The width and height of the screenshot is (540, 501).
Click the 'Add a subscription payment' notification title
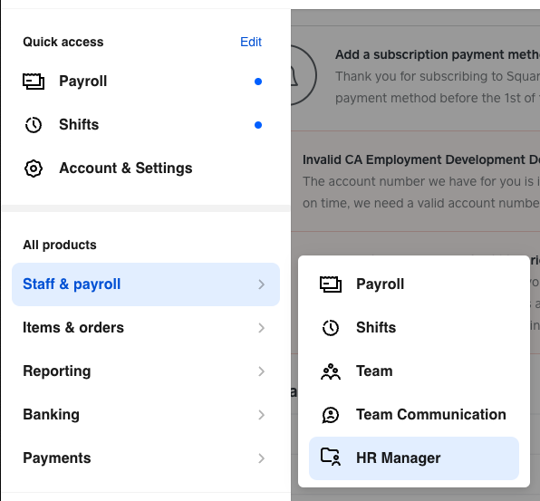438,54
